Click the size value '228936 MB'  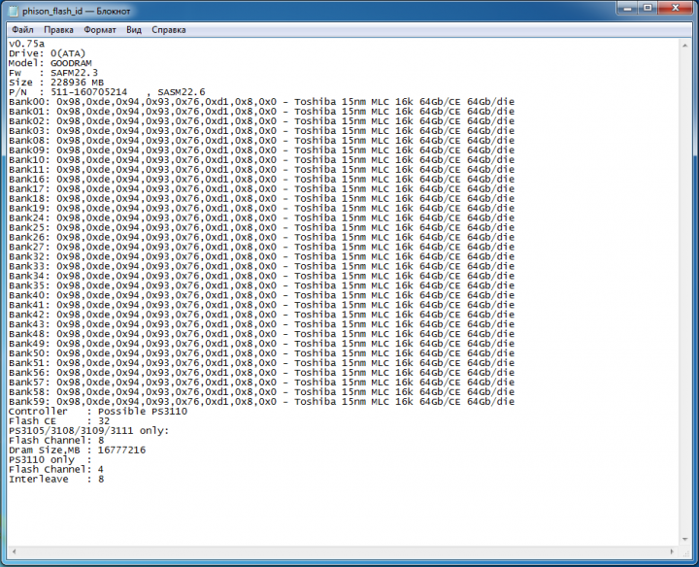pyautogui.click(x=77, y=83)
